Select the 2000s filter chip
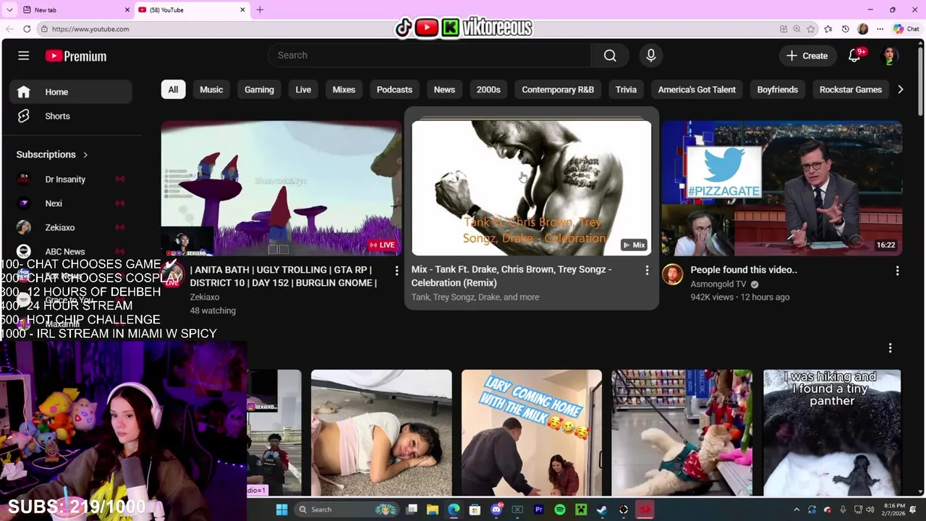The image size is (926, 521). [488, 90]
